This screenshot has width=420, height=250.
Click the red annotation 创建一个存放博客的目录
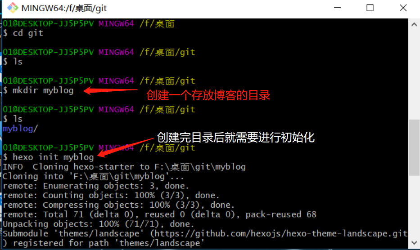(x=208, y=95)
